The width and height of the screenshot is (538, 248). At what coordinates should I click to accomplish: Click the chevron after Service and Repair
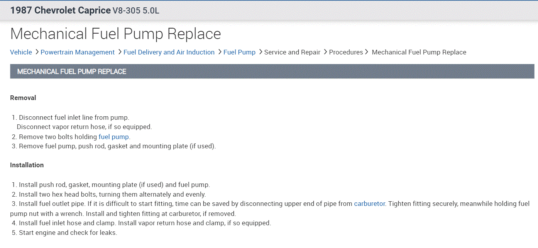coord(325,52)
